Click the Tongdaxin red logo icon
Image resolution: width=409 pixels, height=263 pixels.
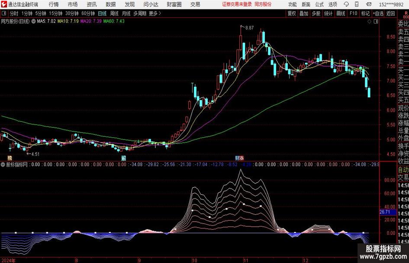click(3, 4)
